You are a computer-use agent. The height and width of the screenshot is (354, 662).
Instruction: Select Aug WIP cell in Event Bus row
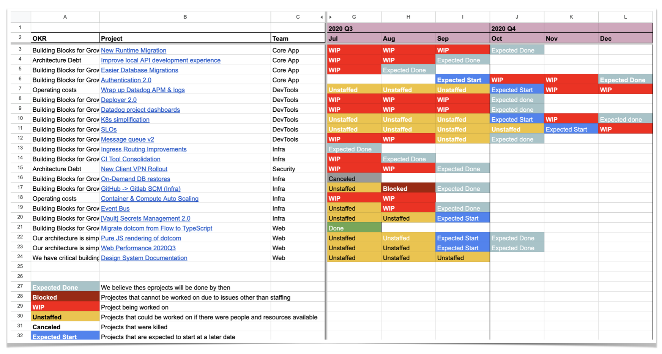408,208
